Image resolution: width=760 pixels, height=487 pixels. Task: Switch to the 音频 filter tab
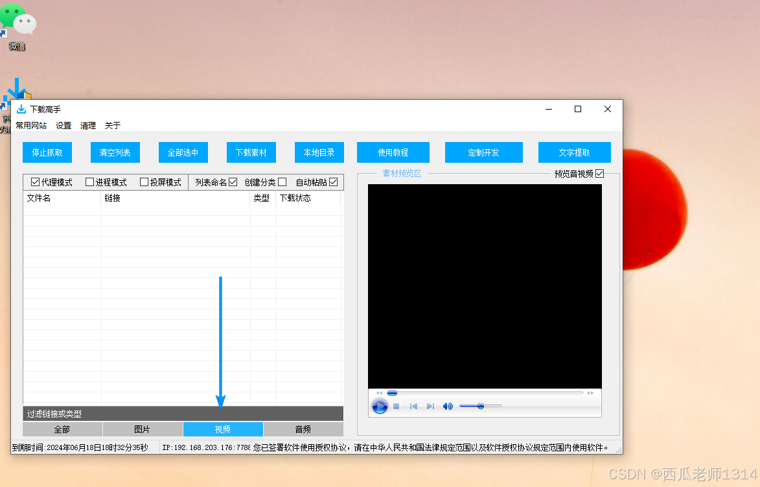point(303,429)
